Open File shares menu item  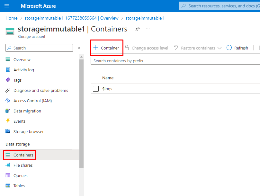pyautogui.click(x=23, y=165)
